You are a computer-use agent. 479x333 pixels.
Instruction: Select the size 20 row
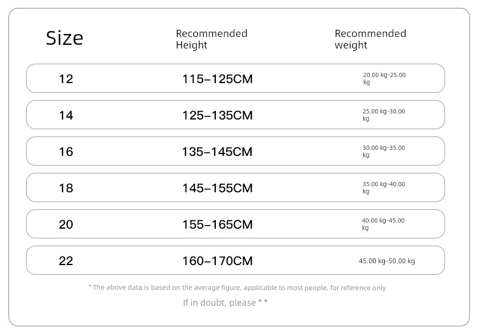[x=235, y=224]
